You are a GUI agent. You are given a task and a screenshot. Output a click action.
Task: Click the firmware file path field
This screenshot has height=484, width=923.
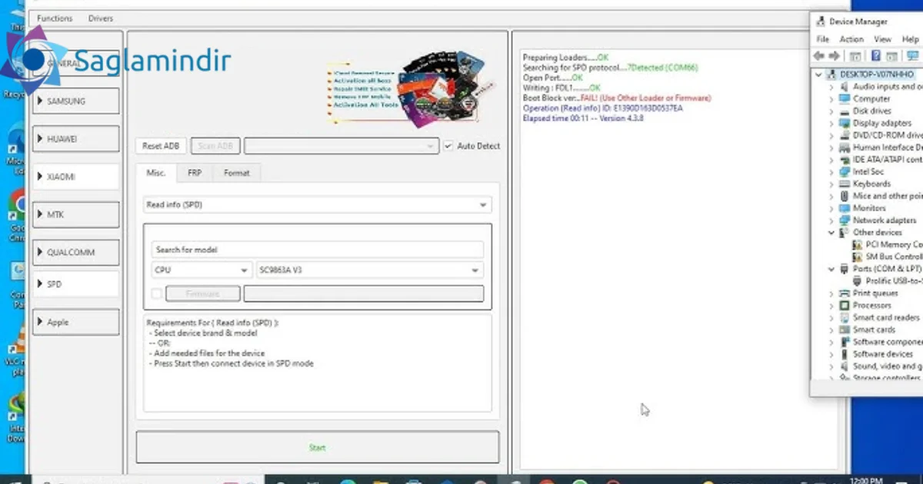(364, 293)
